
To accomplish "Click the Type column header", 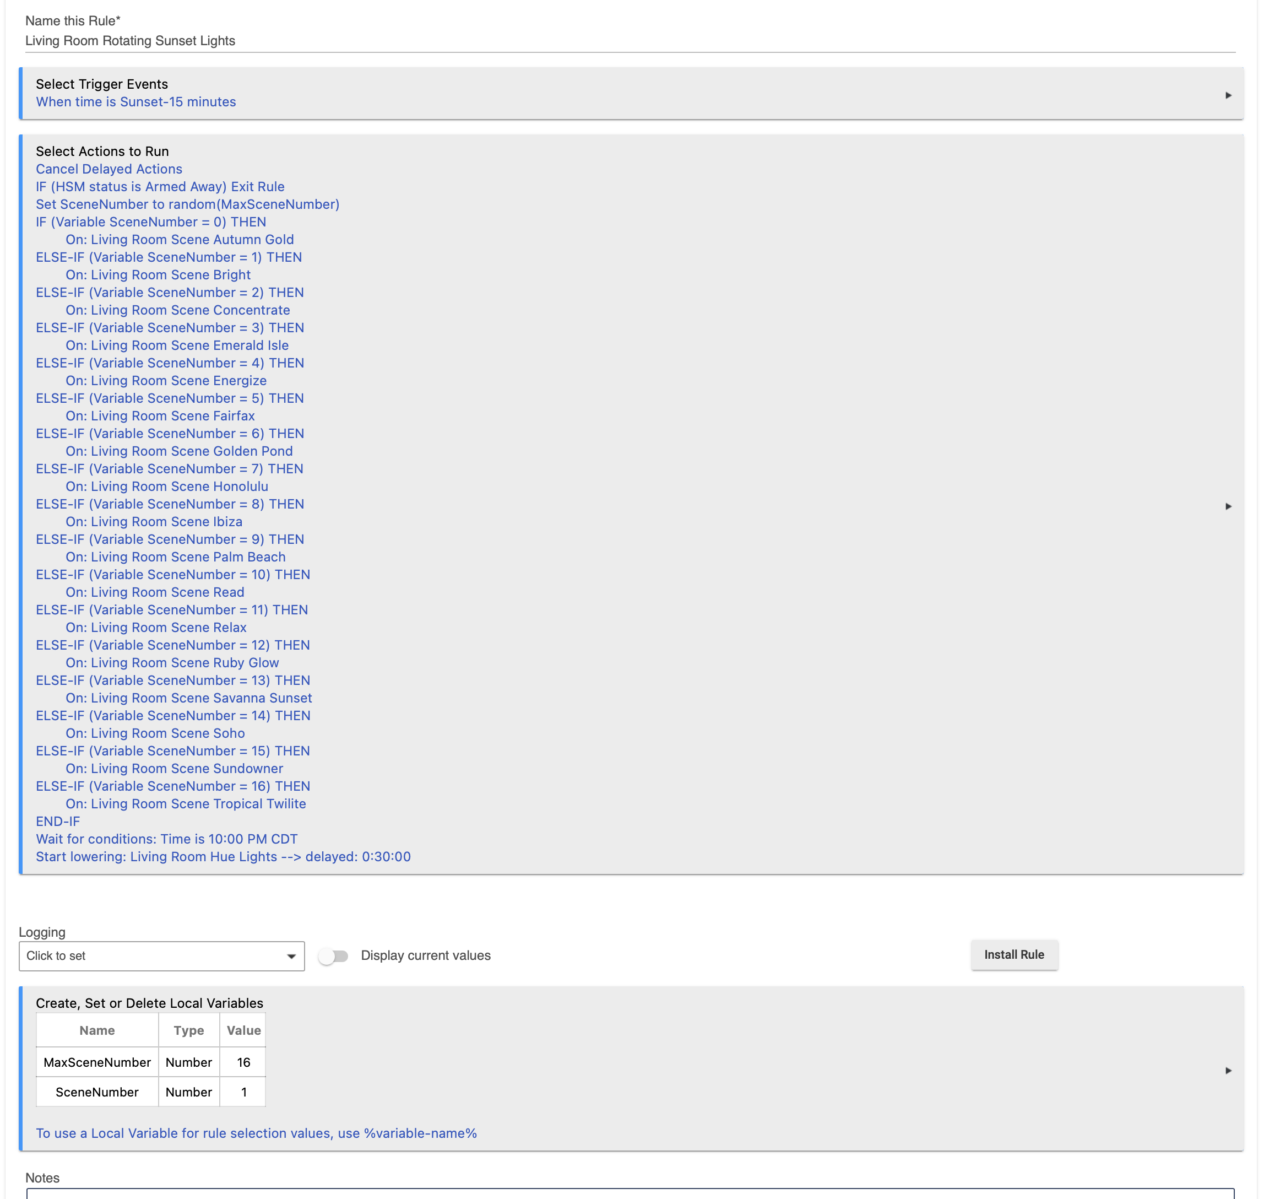I will click(x=189, y=1030).
